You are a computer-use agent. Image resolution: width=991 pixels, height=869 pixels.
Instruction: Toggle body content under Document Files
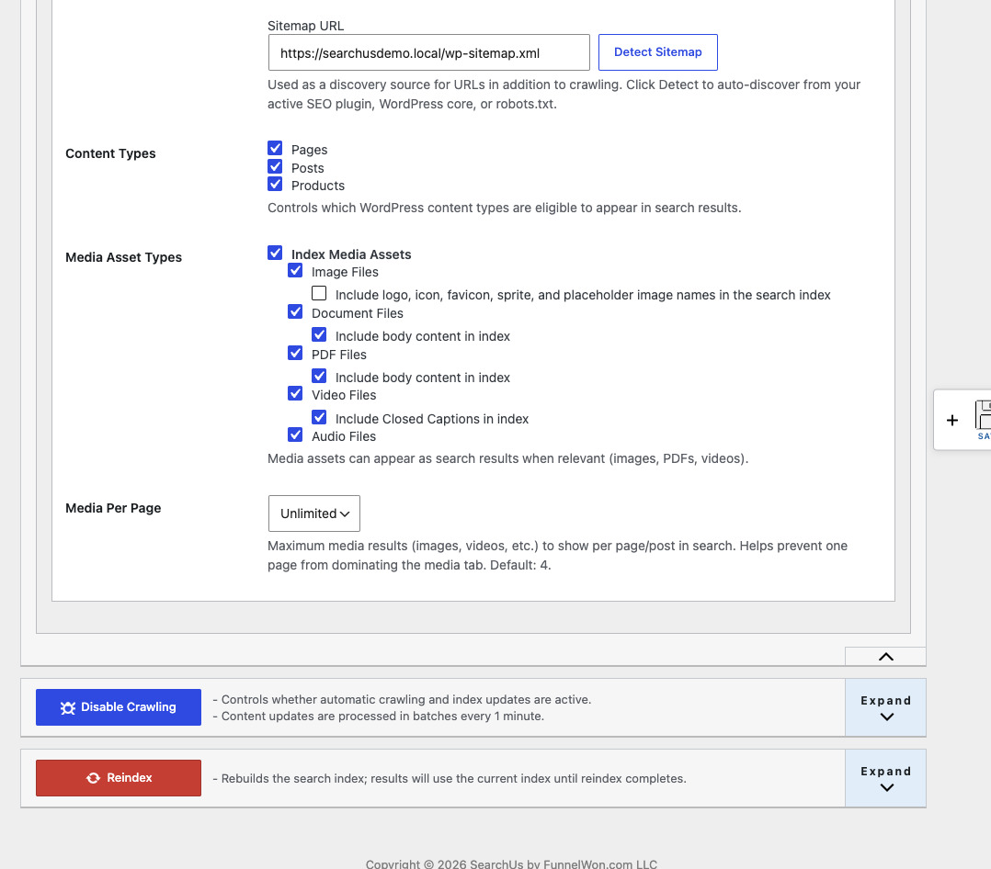319,334
